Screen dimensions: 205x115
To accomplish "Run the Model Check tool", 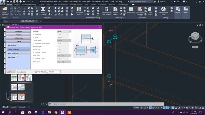I will [115, 11].
